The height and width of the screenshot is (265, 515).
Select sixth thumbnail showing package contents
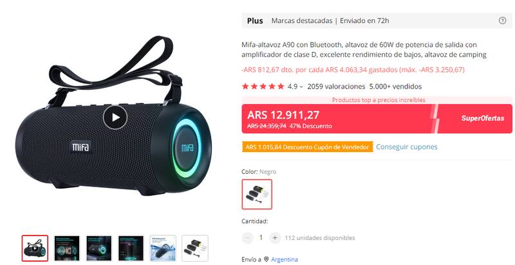coord(195,248)
